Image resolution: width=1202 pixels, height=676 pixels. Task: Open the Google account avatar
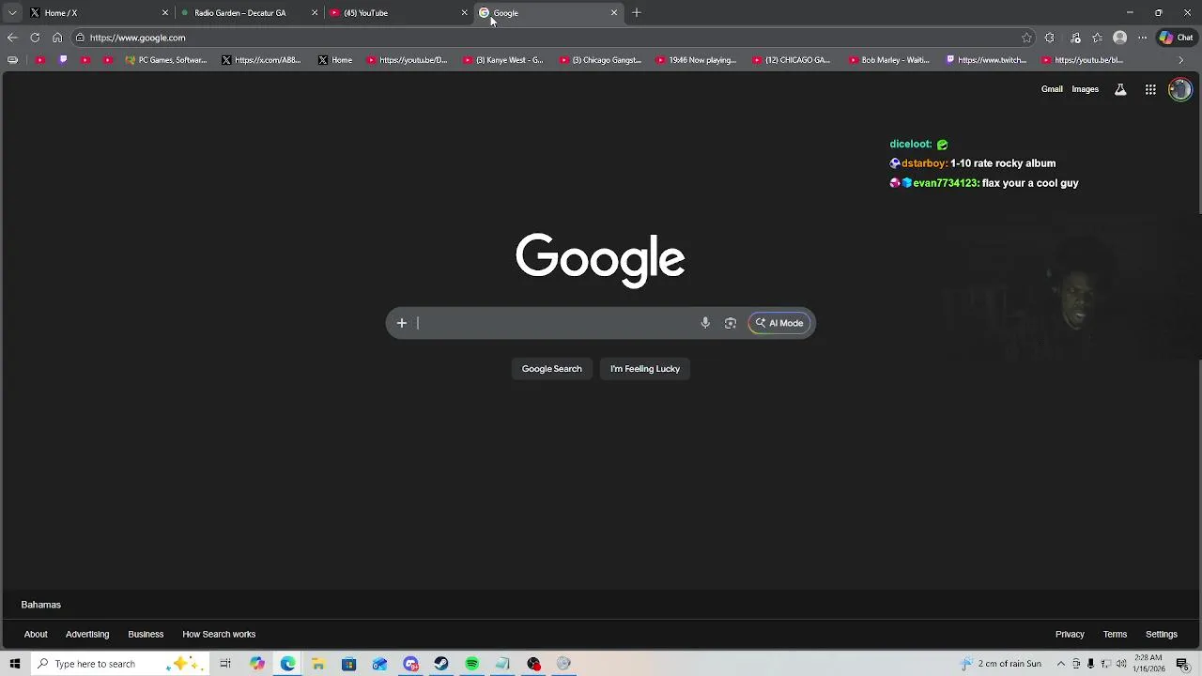pyautogui.click(x=1179, y=89)
